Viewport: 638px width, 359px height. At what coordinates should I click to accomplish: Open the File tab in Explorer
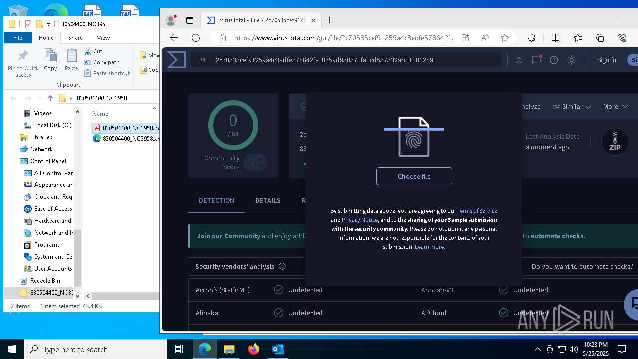click(17, 38)
